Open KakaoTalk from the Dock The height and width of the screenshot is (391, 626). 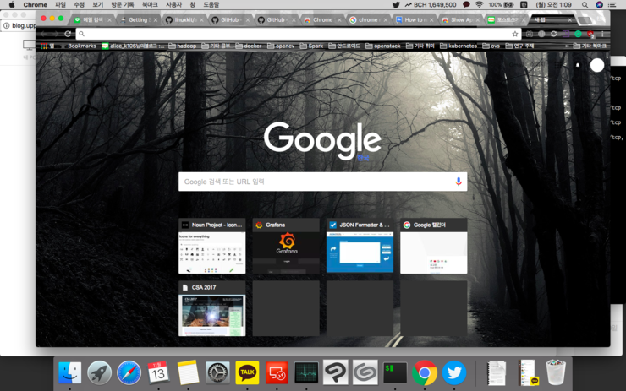[x=247, y=372]
